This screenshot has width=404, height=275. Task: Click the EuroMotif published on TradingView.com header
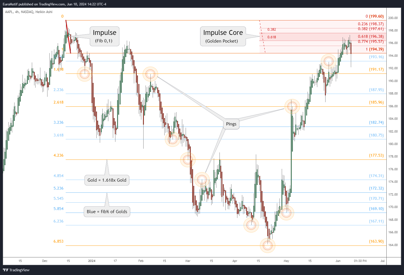(x=55, y=4)
